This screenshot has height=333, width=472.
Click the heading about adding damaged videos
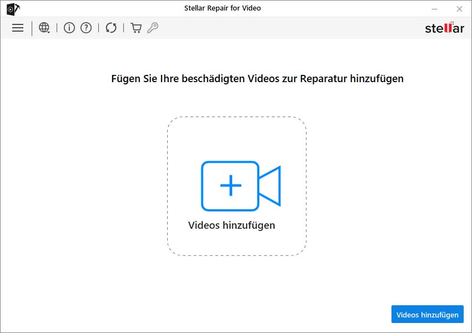257,78
